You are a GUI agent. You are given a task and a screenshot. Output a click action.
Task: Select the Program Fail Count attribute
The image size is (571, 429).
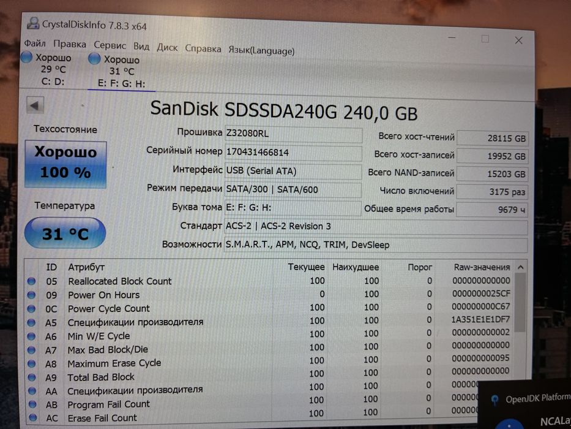click(x=108, y=404)
